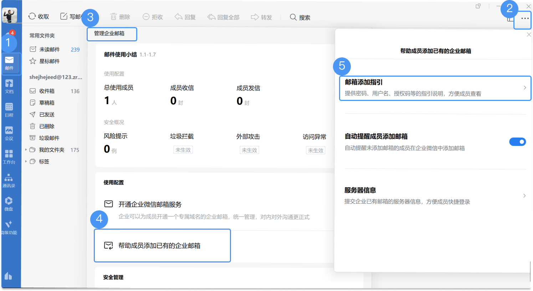Click 开通企业微信邮箱服务 option
This screenshot has width=533, height=291.
(x=150, y=204)
